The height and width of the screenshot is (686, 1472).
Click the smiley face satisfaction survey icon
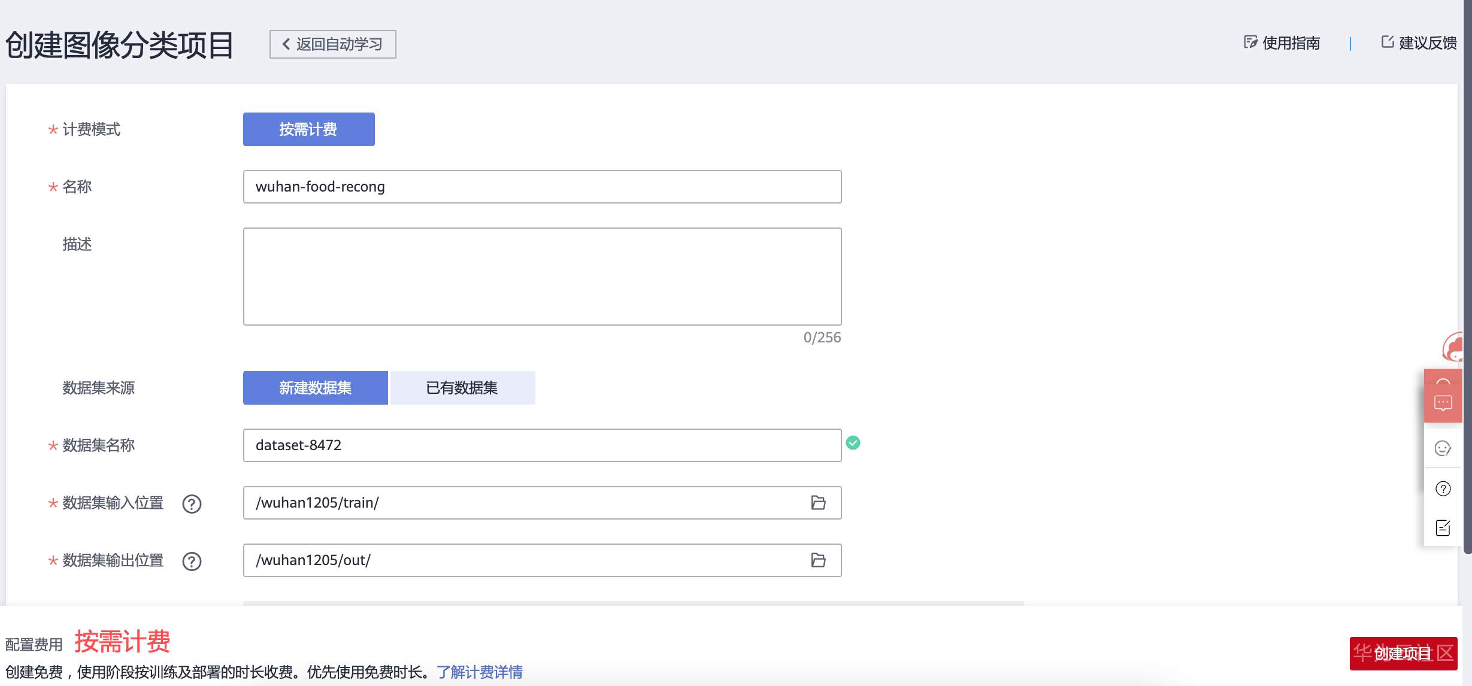[x=1443, y=448]
